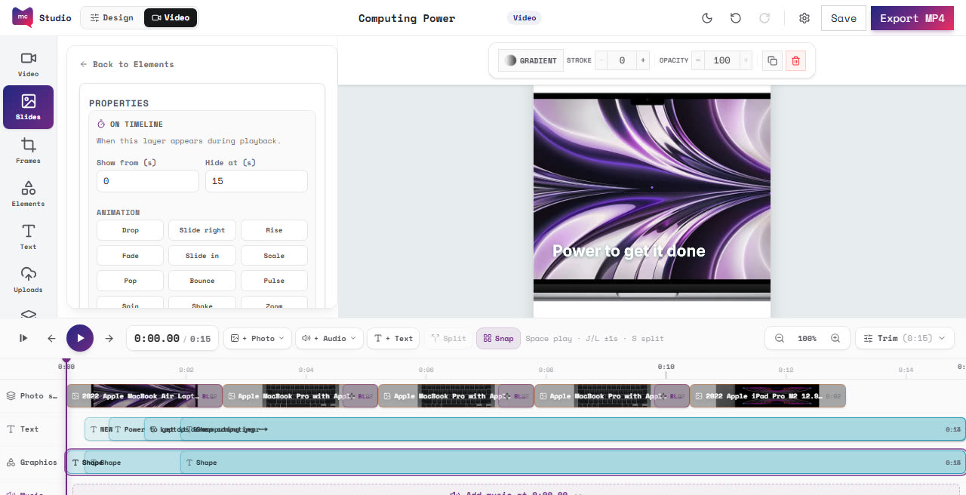Apply the Slide right animation
966x495 pixels.
pos(202,230)
